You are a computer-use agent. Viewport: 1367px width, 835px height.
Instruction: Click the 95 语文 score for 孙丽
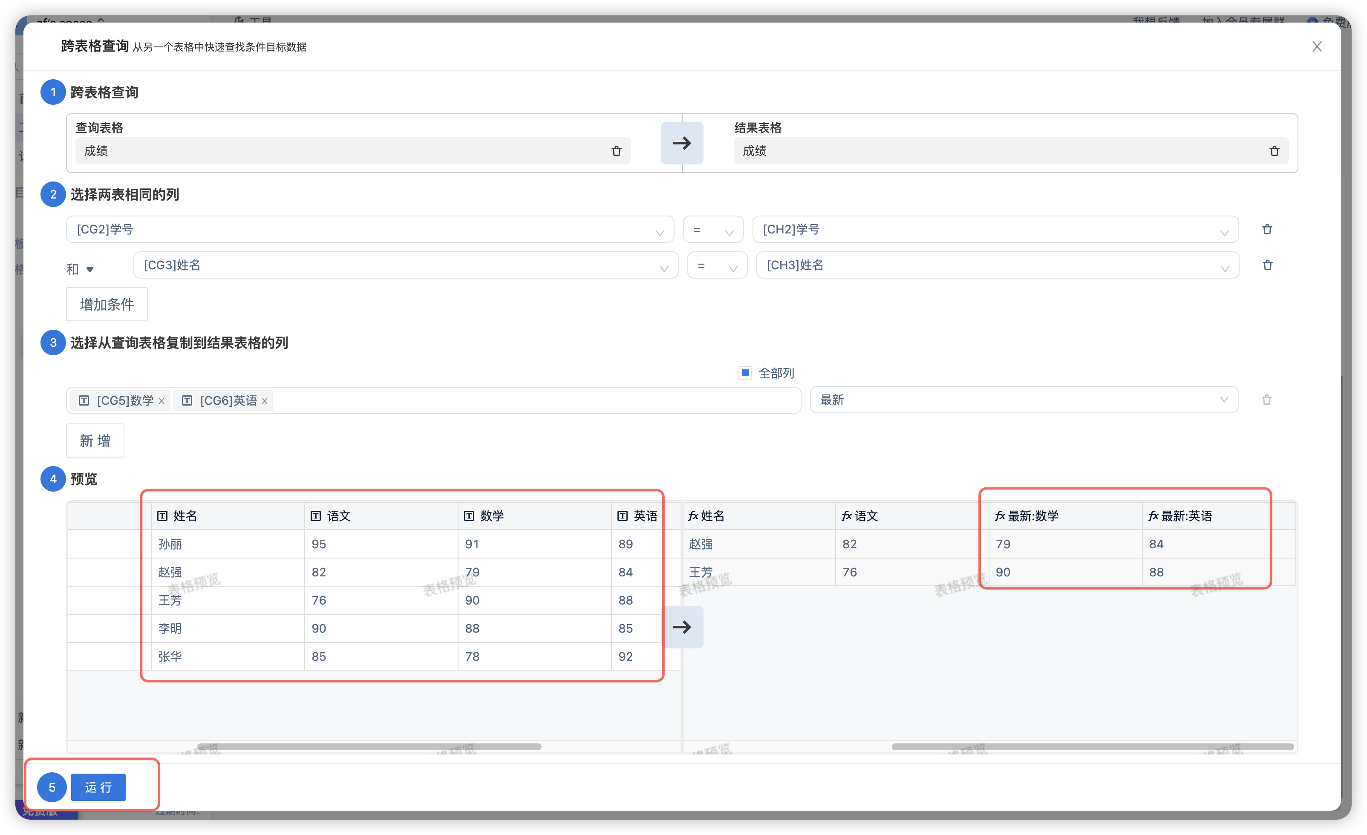381,544
